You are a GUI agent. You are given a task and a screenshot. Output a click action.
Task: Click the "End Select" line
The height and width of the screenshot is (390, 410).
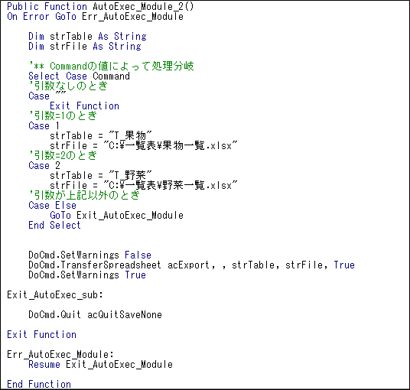[x=54, y=225]
